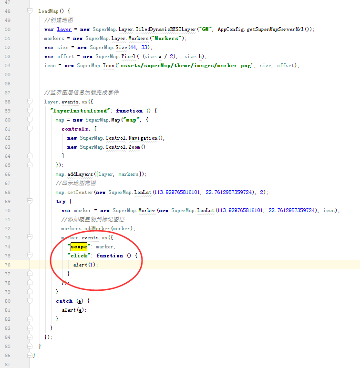Click 'alert(1)' on the highlighted line
The height and width of the screenshot is (368, 360).
[x=84, y=265]
